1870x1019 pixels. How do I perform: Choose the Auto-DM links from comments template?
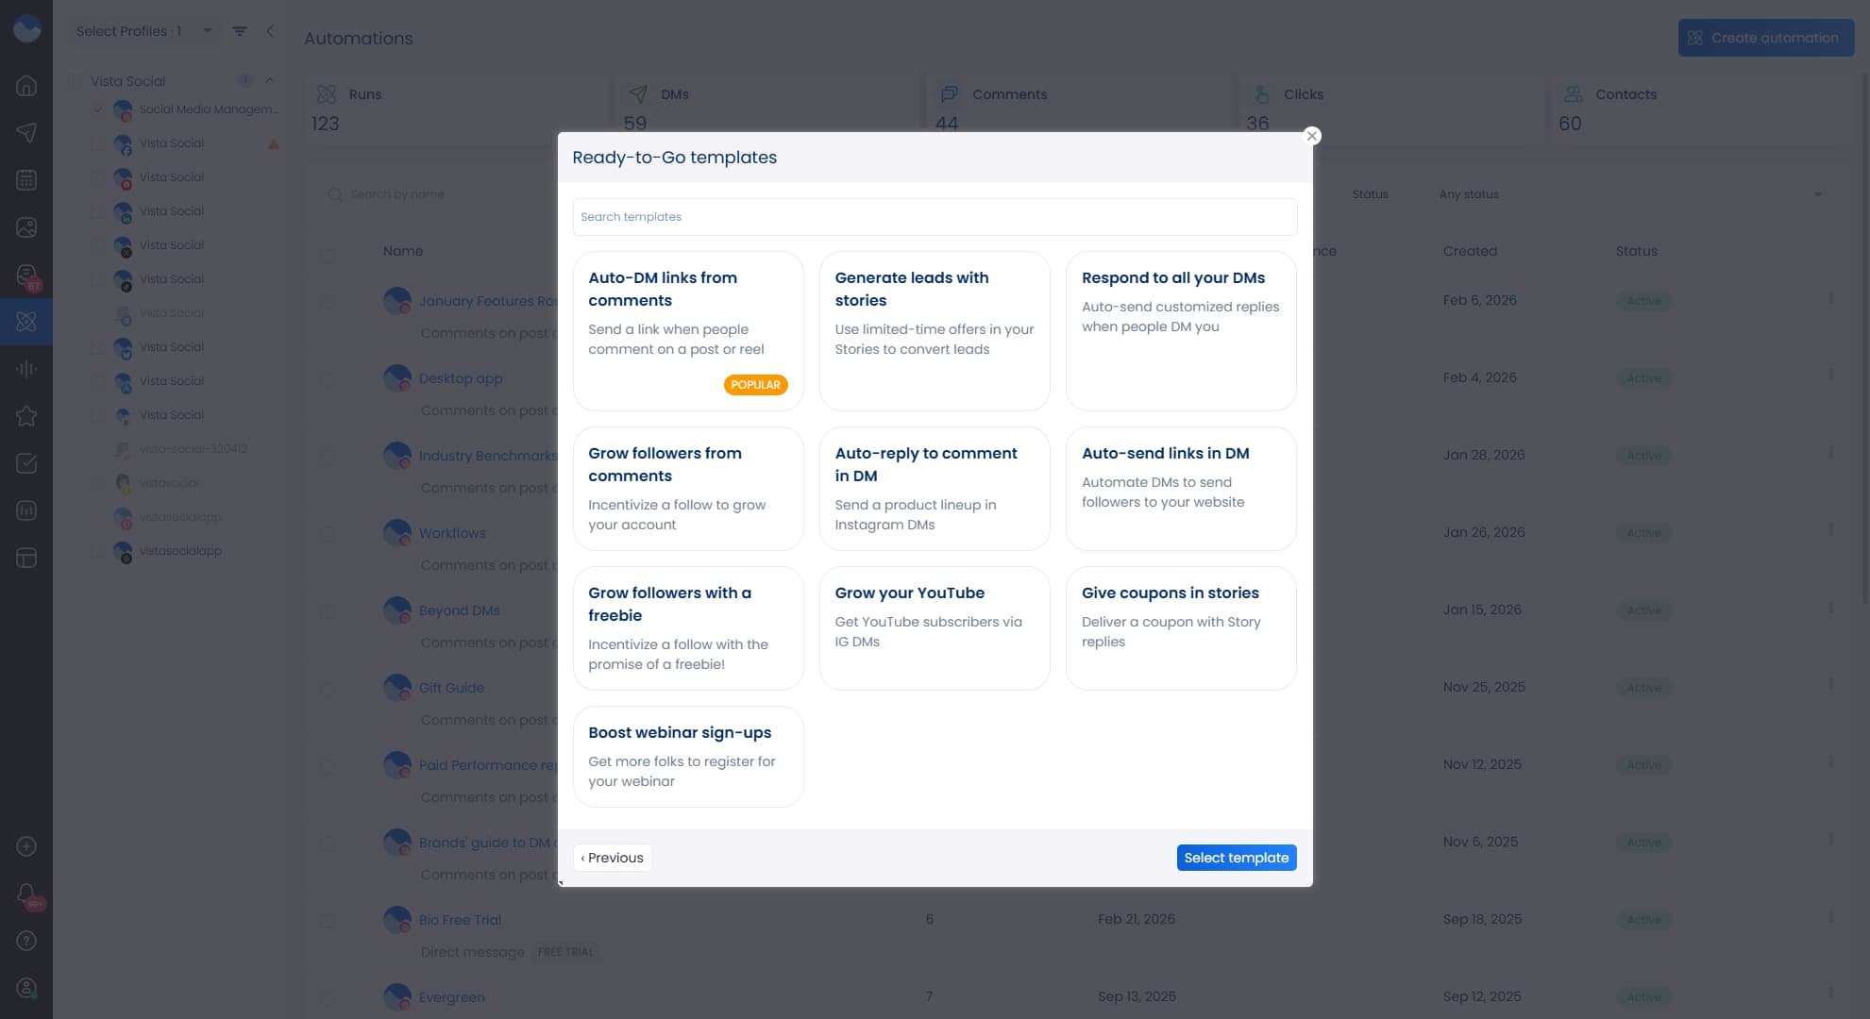pos(687,330)
